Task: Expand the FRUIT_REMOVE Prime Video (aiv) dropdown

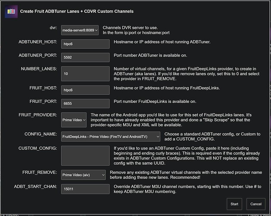Action: (83, 175)
